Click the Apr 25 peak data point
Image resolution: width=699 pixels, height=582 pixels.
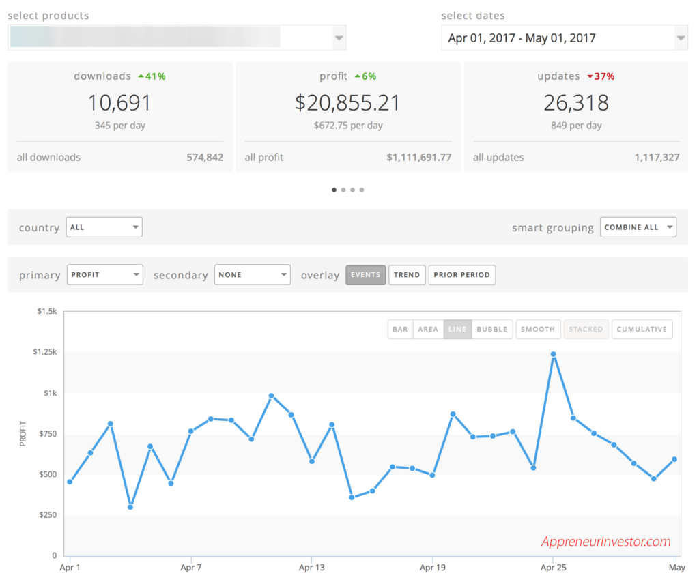click(554, 354)
